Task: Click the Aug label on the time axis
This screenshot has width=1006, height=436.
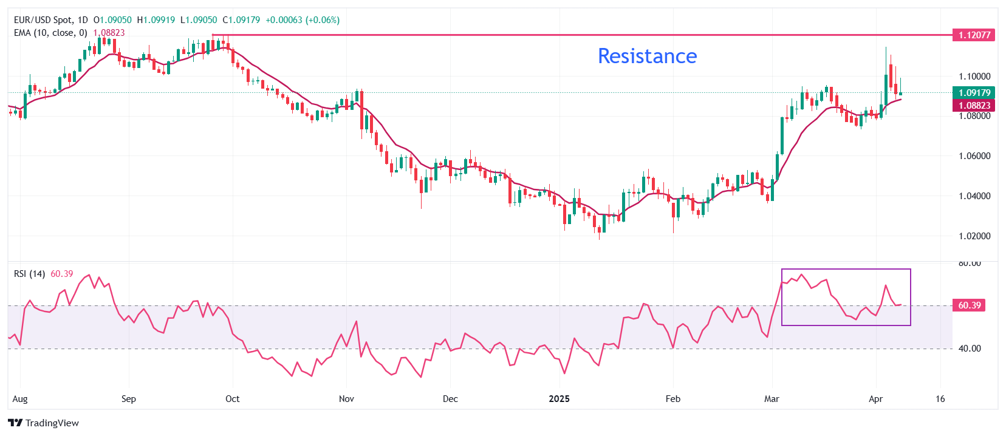Action: tap(20, 399)
